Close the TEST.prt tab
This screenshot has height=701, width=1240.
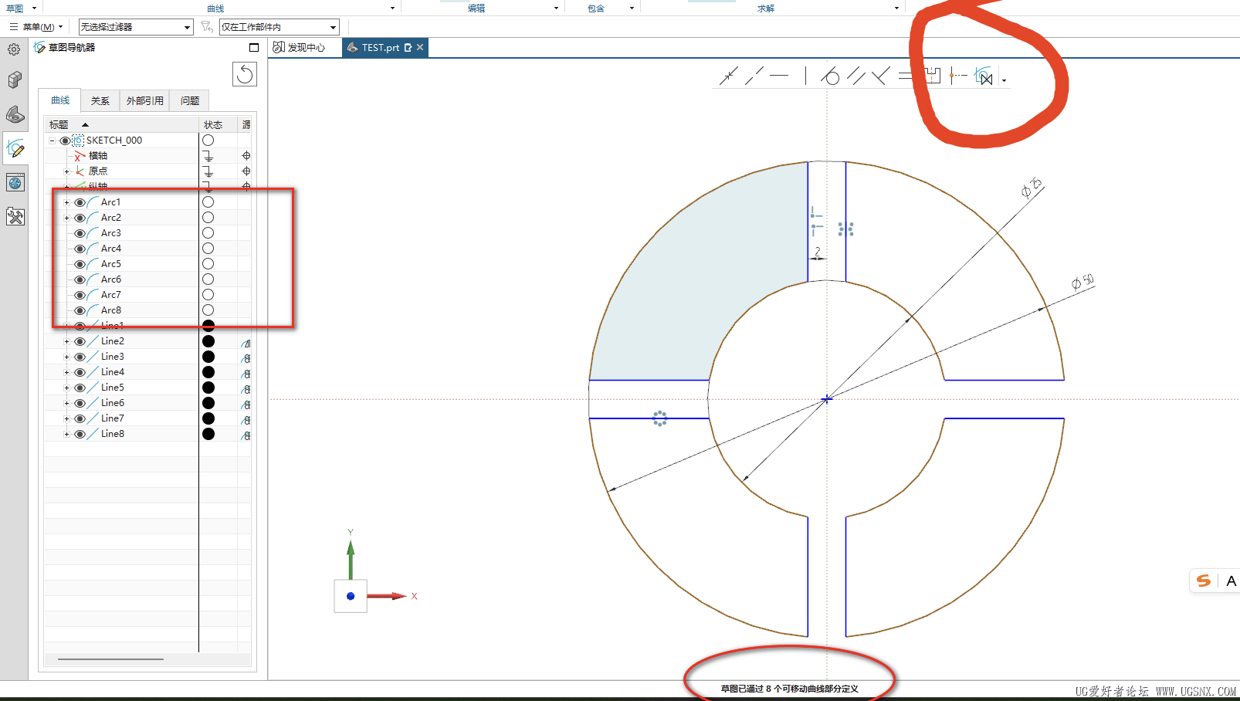coord(420,47)
